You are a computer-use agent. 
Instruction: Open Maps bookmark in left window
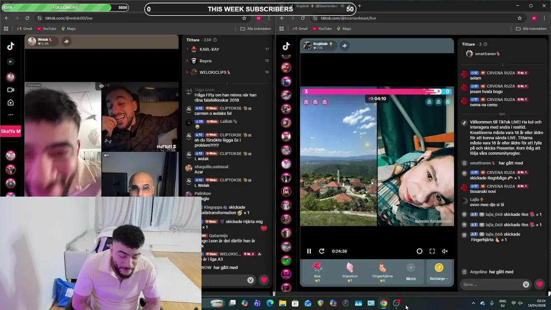click(68, 29)
